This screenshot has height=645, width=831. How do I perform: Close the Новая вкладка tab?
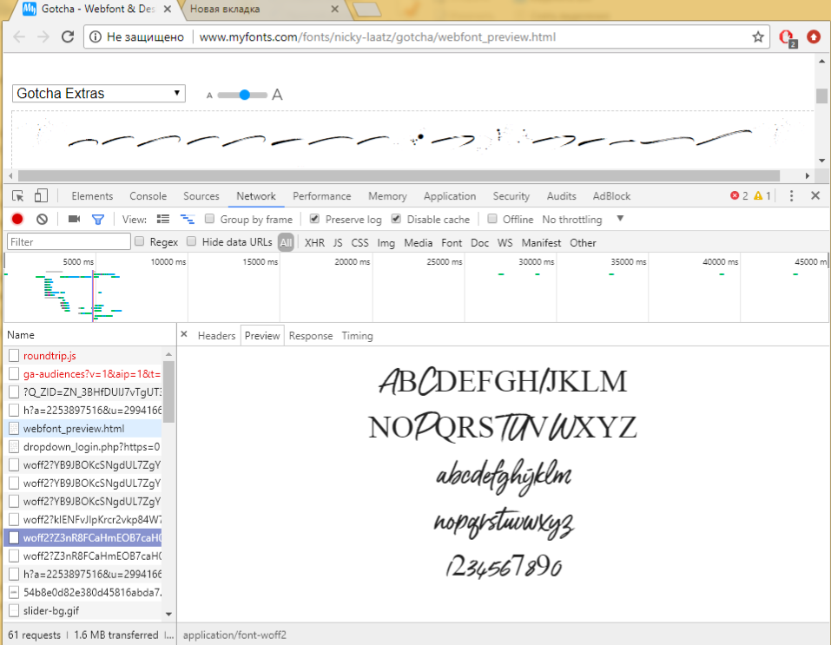click(x=334, y=9)
